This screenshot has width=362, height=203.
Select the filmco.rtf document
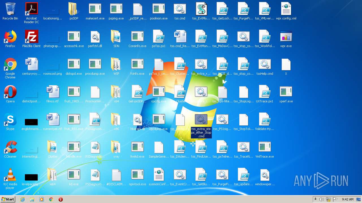tap(53, 94)
